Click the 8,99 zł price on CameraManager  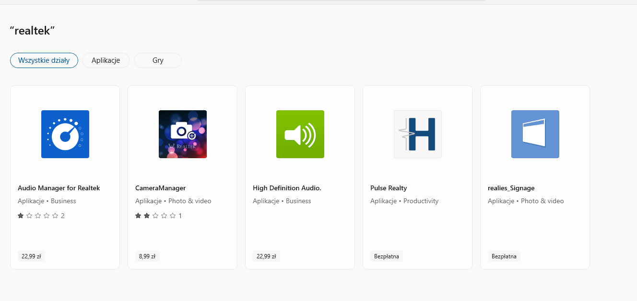click(x=147, y=256)
